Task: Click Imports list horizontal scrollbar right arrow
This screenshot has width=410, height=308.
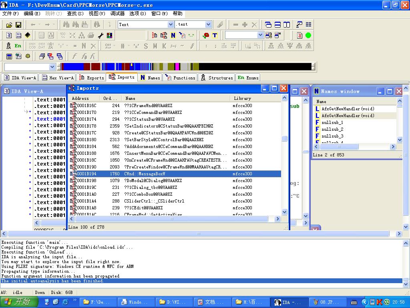Action: [278, 219]
